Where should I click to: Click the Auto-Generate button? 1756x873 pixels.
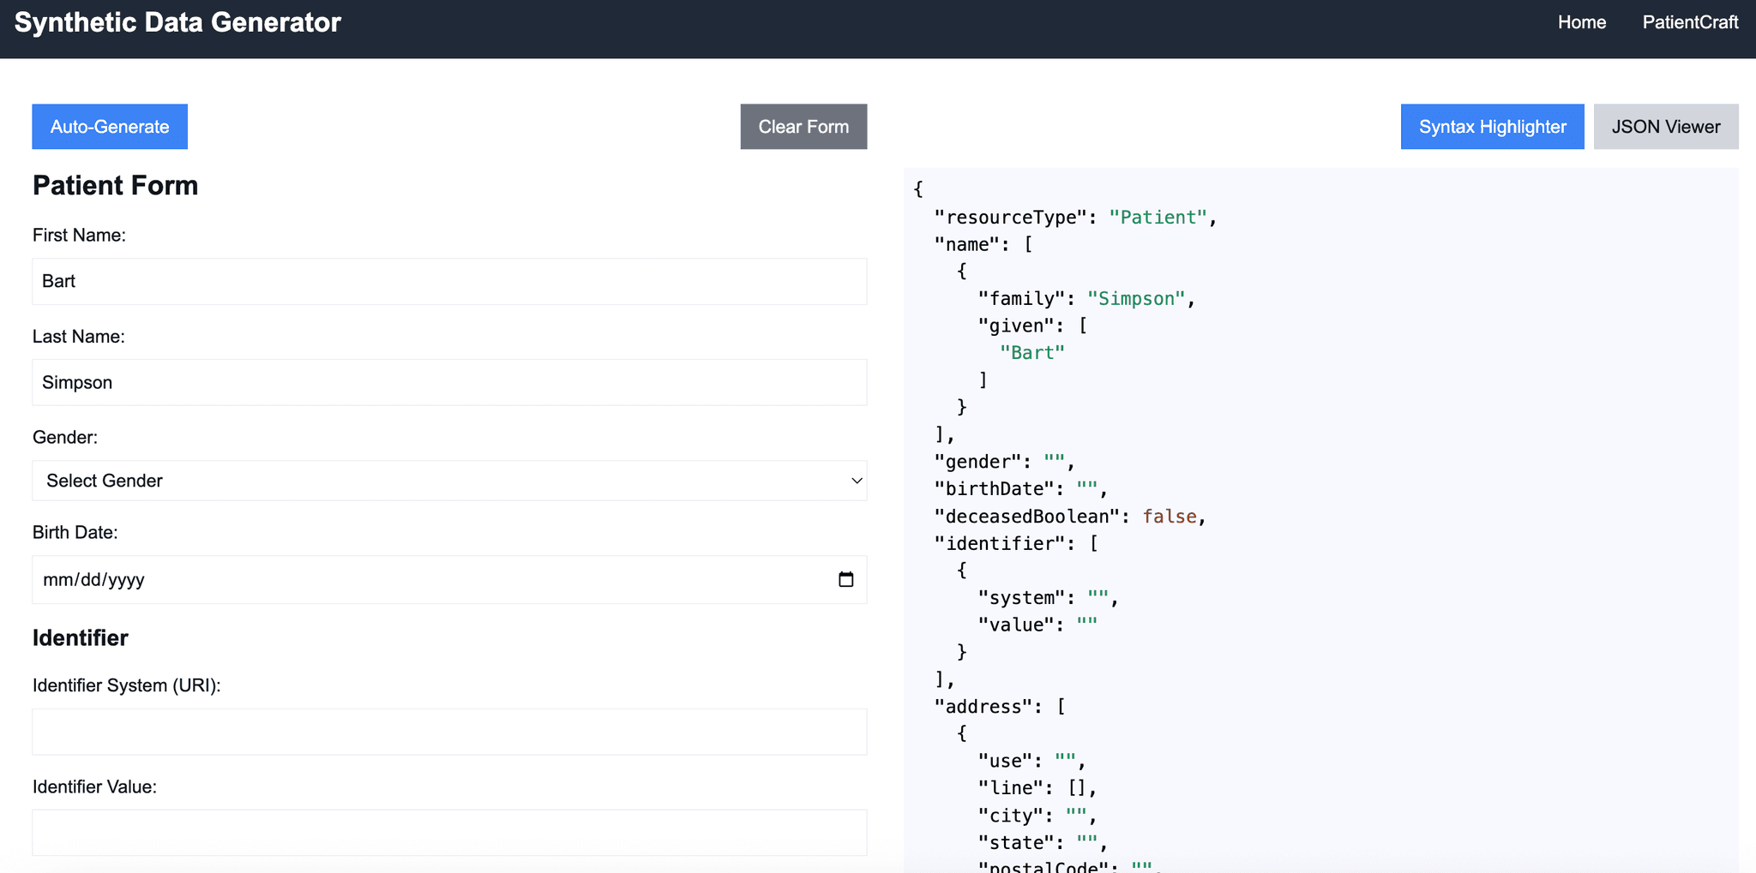[x=109, y=126]
